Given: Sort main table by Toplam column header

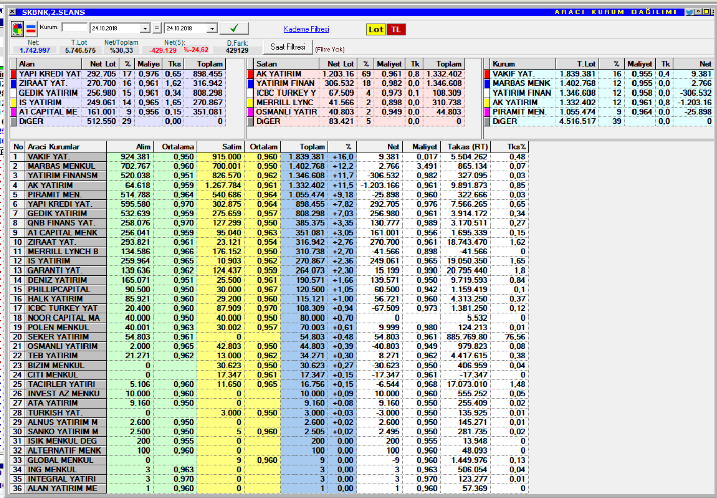Looking at the screenshot, I should [x=304, y=147].
